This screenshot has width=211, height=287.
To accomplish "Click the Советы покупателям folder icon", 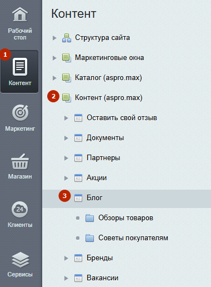I will click(x=89, y=238).
